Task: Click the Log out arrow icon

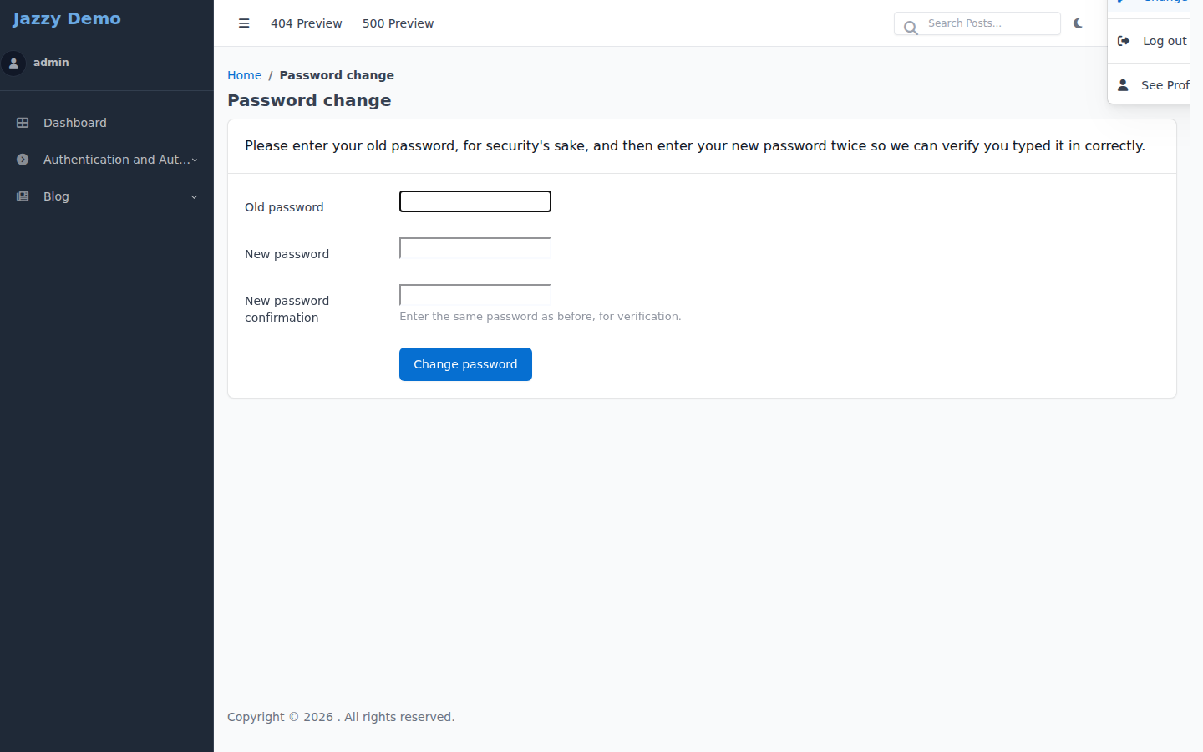Action: pyautogui.click(x=1124, y=41)
